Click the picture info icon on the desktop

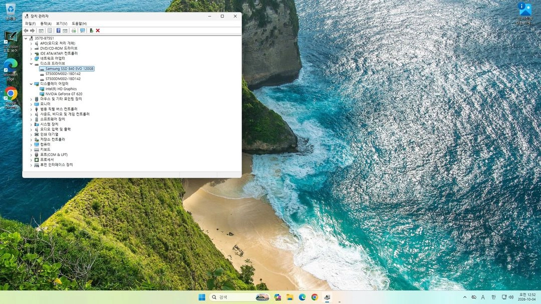point(524,13)
